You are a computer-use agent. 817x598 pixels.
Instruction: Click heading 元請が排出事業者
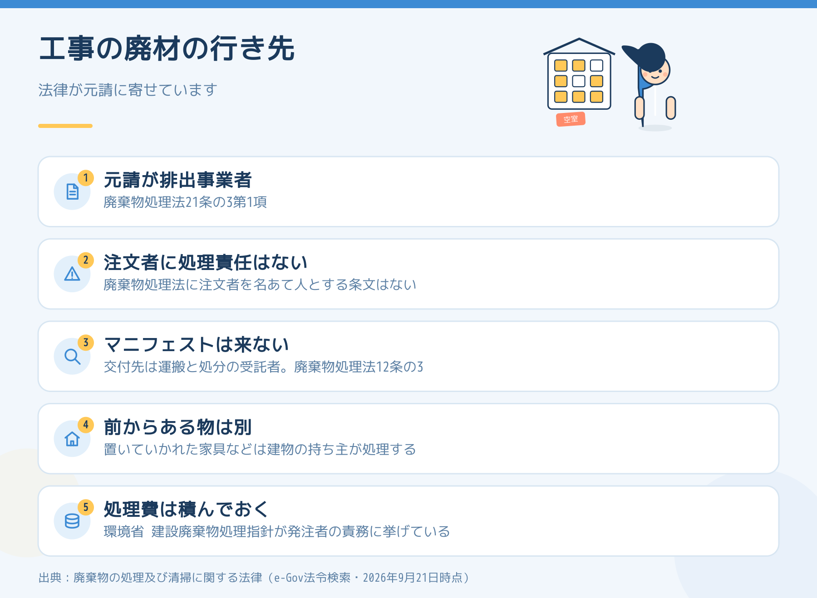[177, 180]
